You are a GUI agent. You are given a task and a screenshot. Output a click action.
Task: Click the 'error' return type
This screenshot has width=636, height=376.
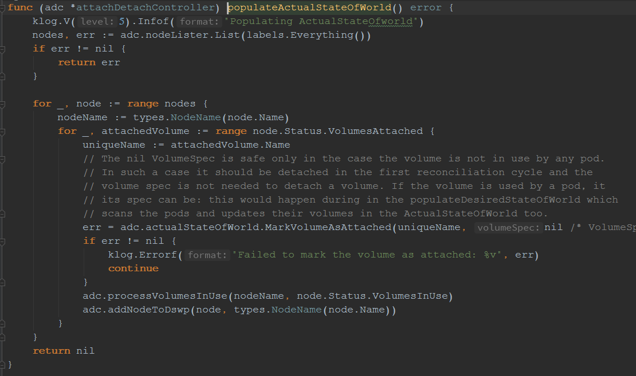426,7
